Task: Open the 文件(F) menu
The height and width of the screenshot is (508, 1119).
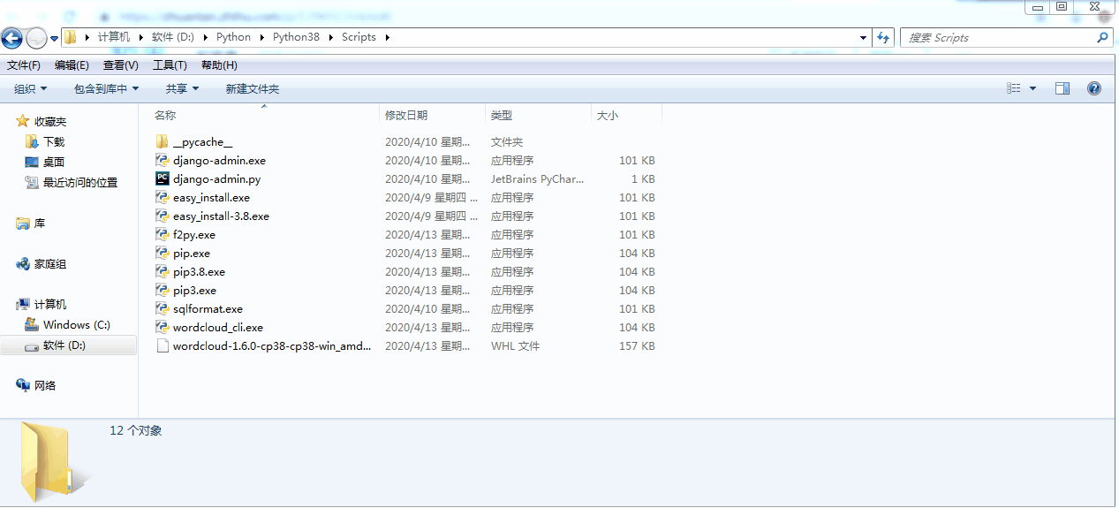Action: pos(24,65)
